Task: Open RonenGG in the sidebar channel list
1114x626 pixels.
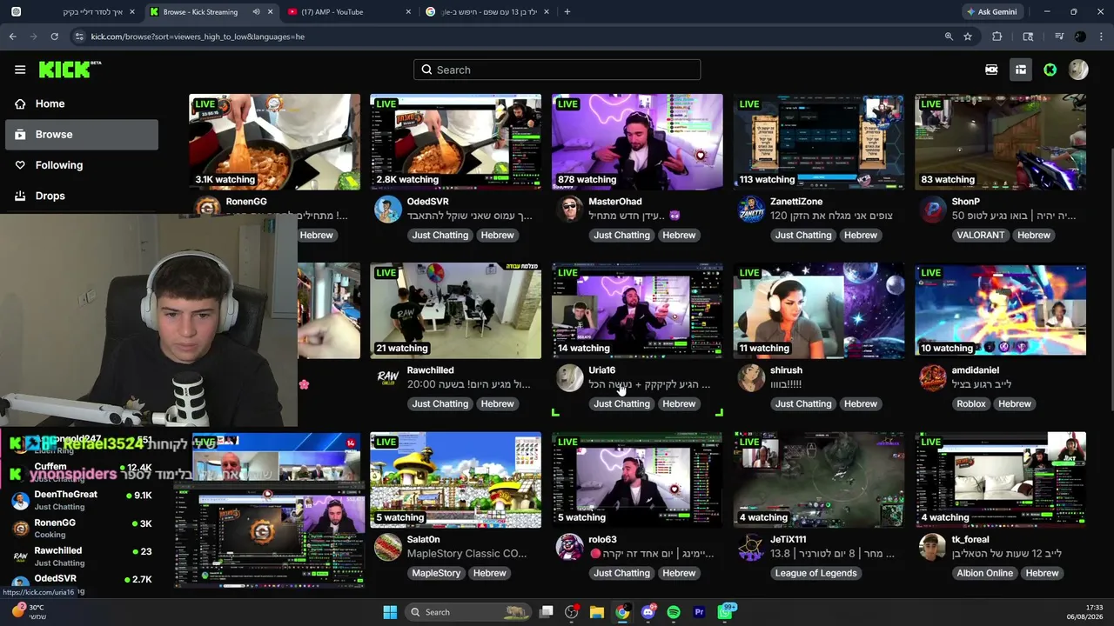Action: 81,528
